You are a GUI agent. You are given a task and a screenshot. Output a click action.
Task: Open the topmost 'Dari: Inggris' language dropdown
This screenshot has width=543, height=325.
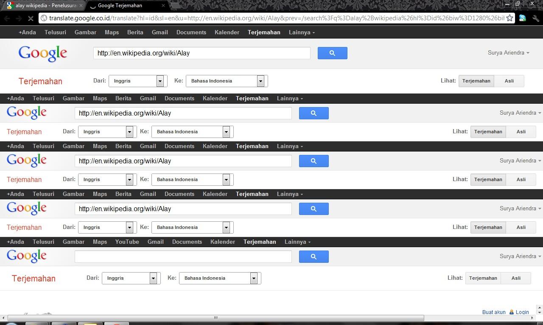click(x=137, y=81)
